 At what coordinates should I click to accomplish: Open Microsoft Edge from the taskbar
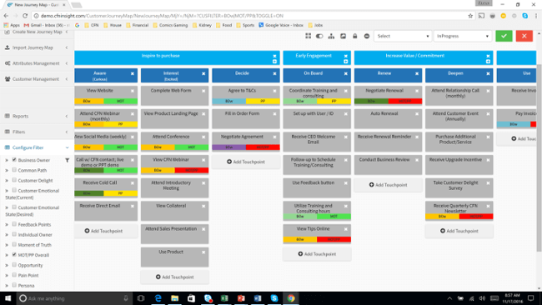158,298
